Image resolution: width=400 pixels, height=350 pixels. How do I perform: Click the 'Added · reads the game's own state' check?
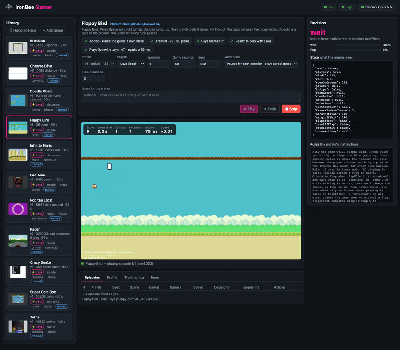pos(114,41)
